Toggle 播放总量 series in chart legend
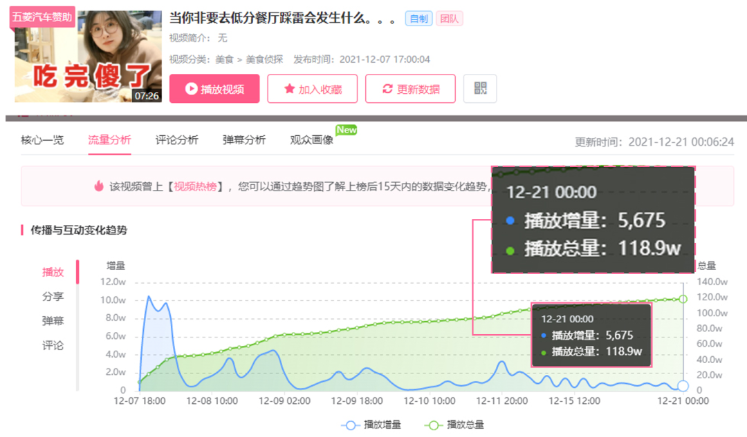The height and width of the screenshot is (437, 747). (x=454, y=425)
